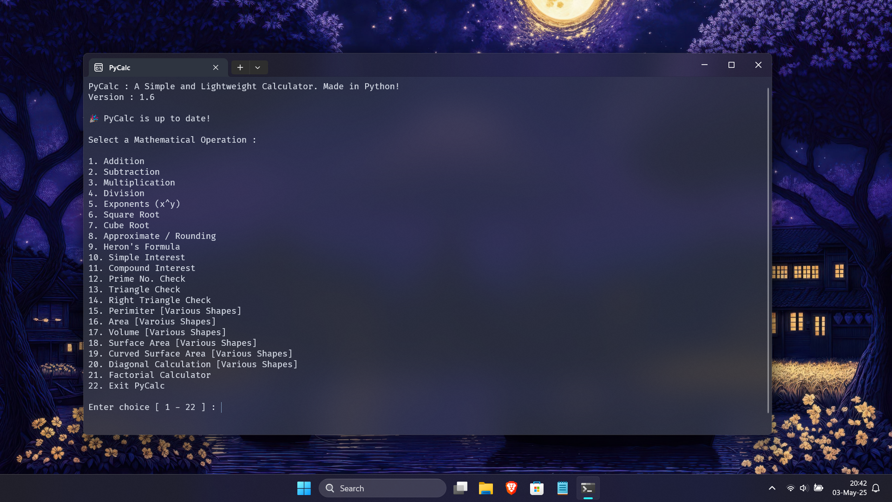Click the terminal icon in the PyCalc tab
892x502 pixels.
pyautogui.click(x=98, y=67)
